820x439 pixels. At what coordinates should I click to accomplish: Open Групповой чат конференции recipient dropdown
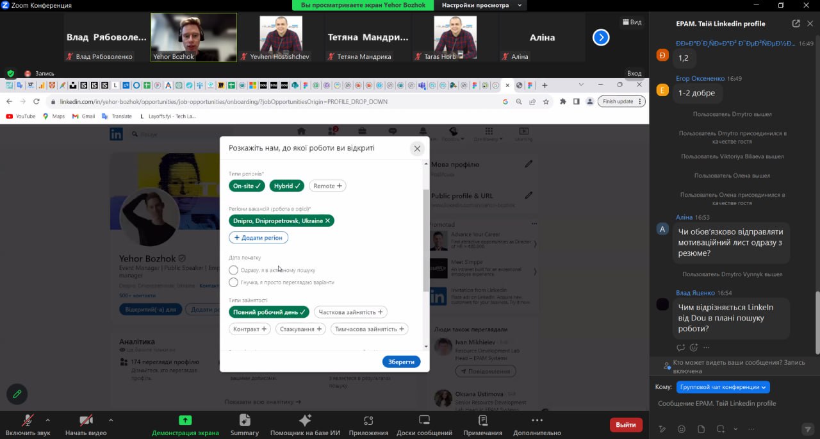723,387
